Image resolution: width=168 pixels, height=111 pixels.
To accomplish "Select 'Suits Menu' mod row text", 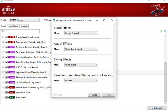I will coord(21,97).
